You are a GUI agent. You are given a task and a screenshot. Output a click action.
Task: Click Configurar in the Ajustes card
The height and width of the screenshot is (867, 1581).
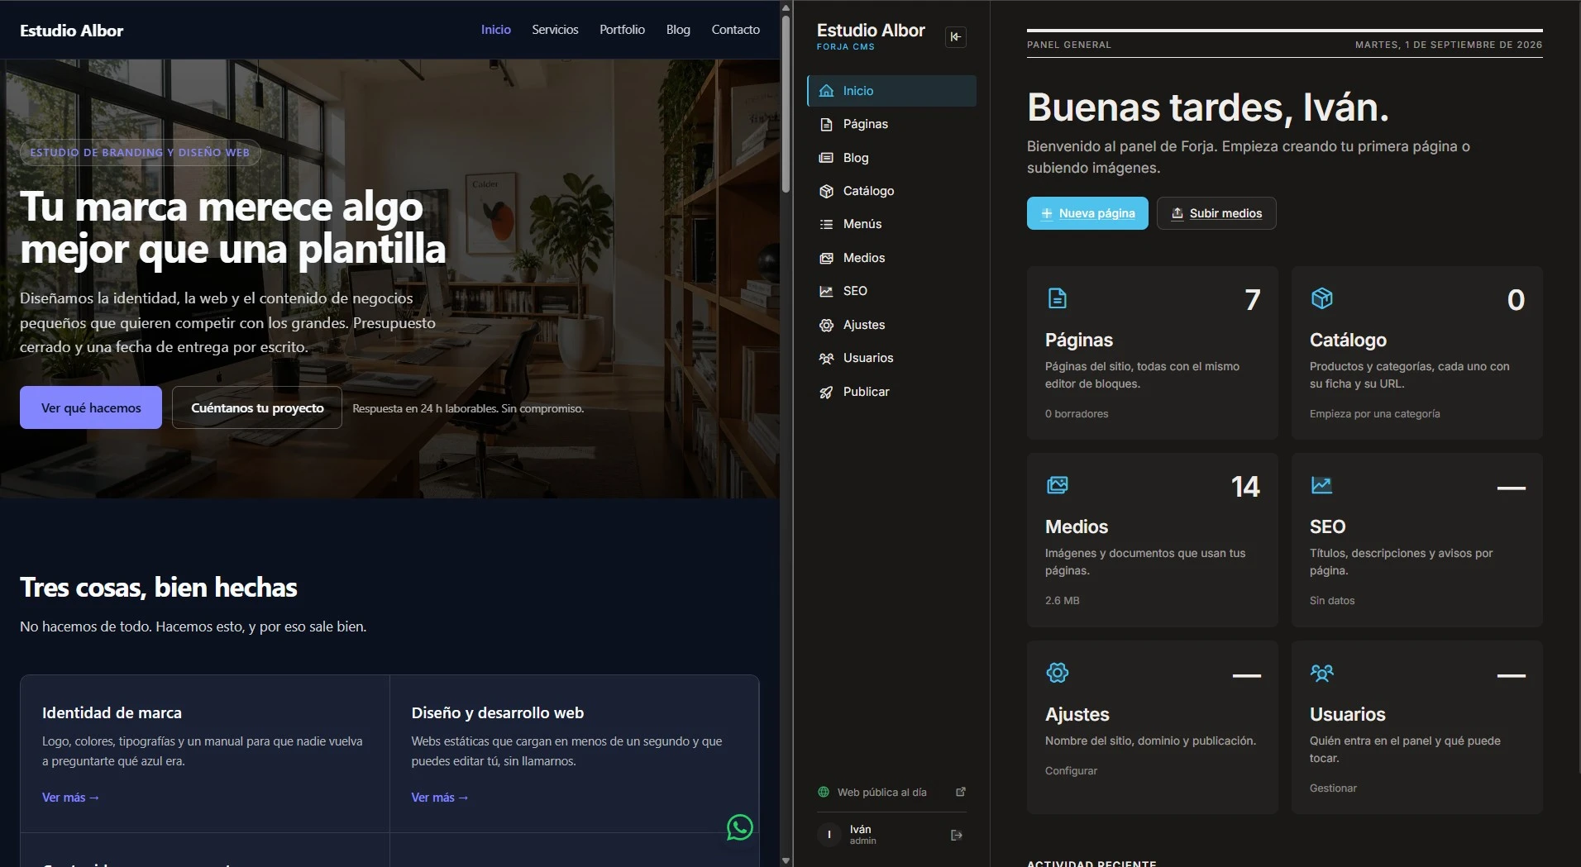pyautogui.click(x=1071, y=770)
